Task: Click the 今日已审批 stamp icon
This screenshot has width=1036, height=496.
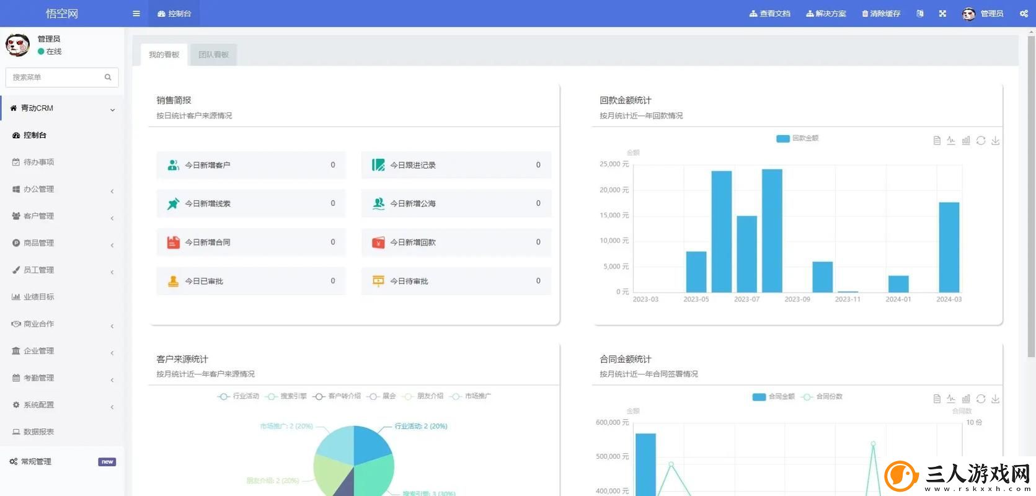Action: point(174,281)
